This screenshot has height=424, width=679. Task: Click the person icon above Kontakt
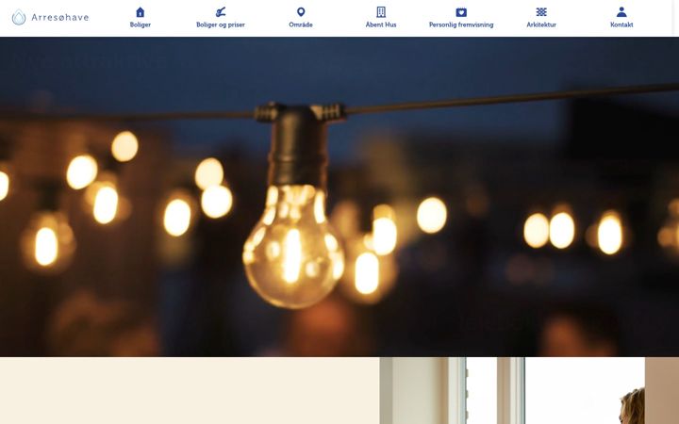(621, 12)
